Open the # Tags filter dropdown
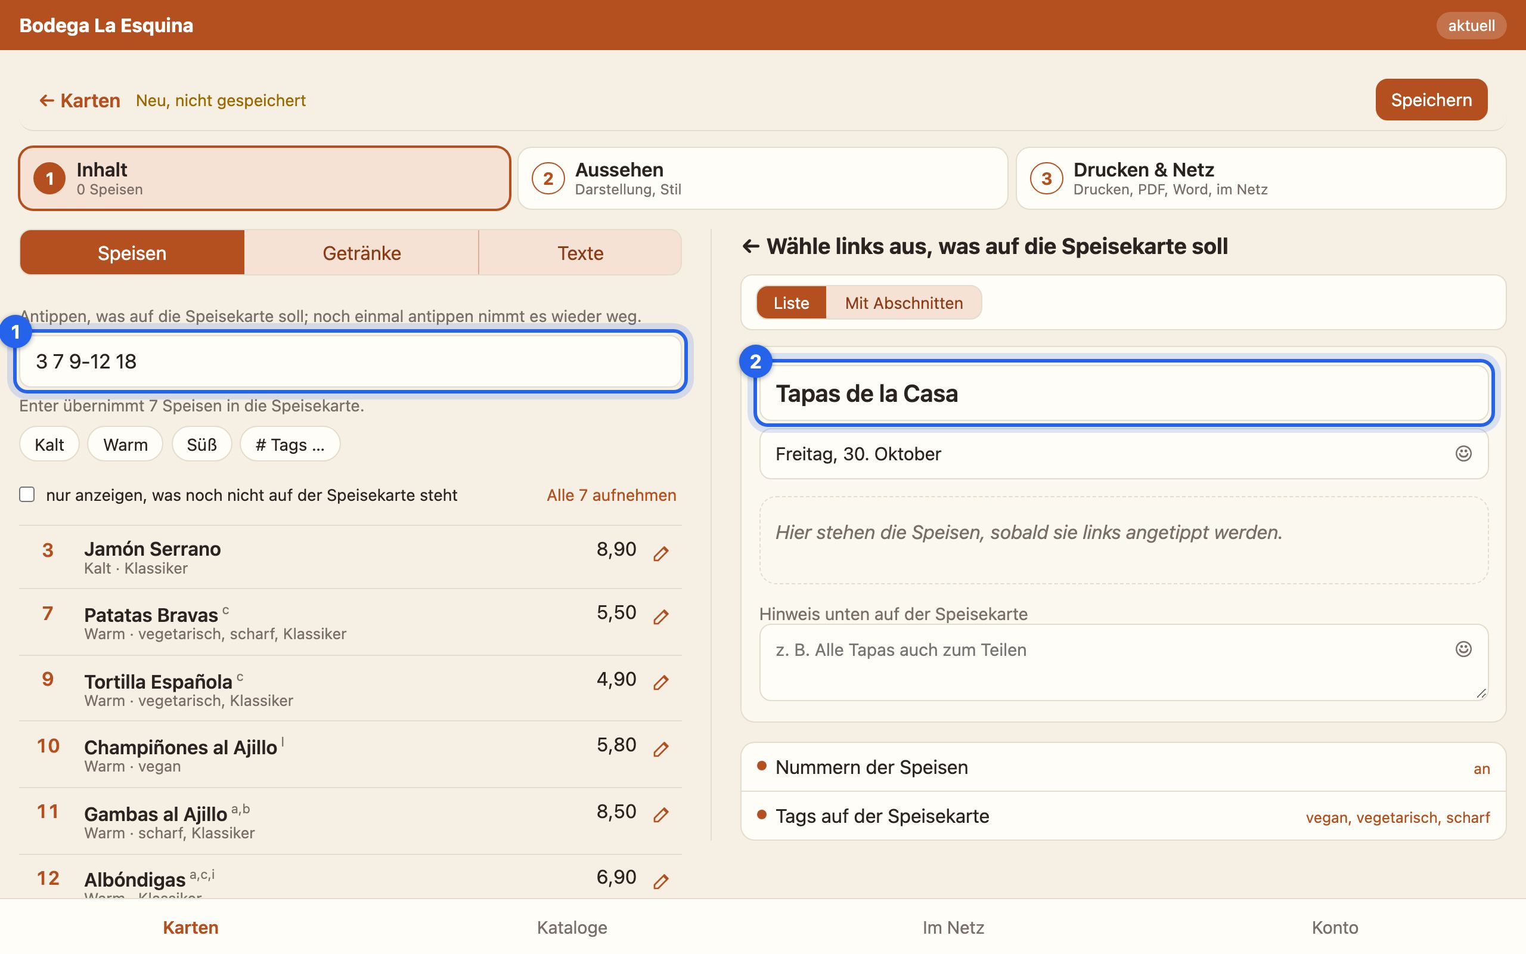This screenshot has height=954, width=1526. click(290, 444)
